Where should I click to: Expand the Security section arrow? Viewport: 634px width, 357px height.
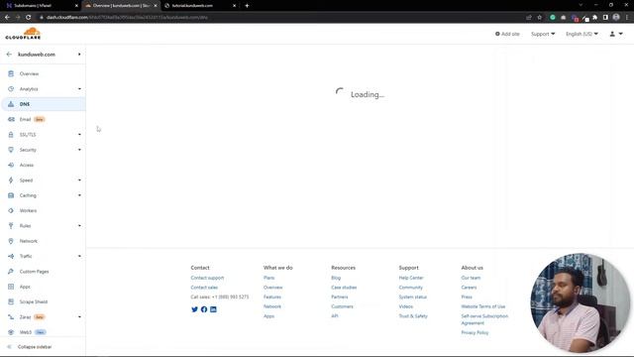pyautogui.click(x=79, y=150)
